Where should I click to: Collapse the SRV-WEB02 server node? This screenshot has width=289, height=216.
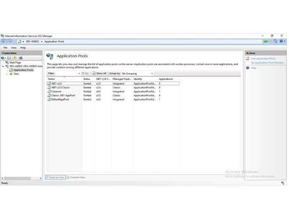3,66
